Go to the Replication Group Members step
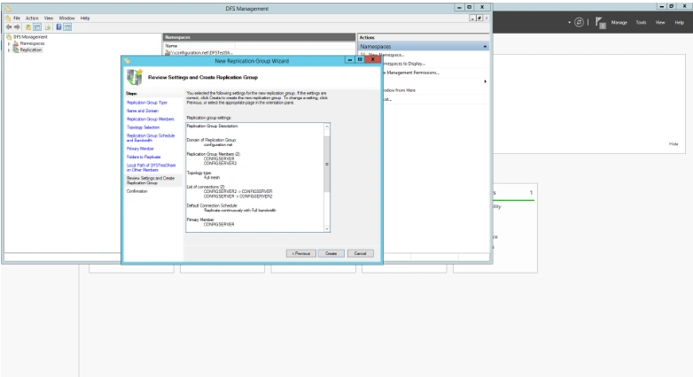Screen dimensions: 693x377 point(151,119)
